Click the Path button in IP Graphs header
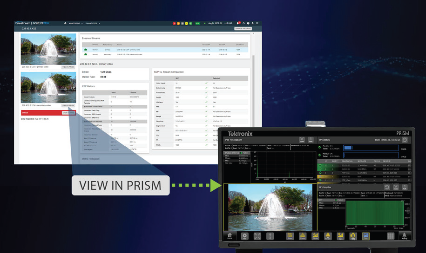The width and height of the screenshot is (426, 253). point(405,187)
